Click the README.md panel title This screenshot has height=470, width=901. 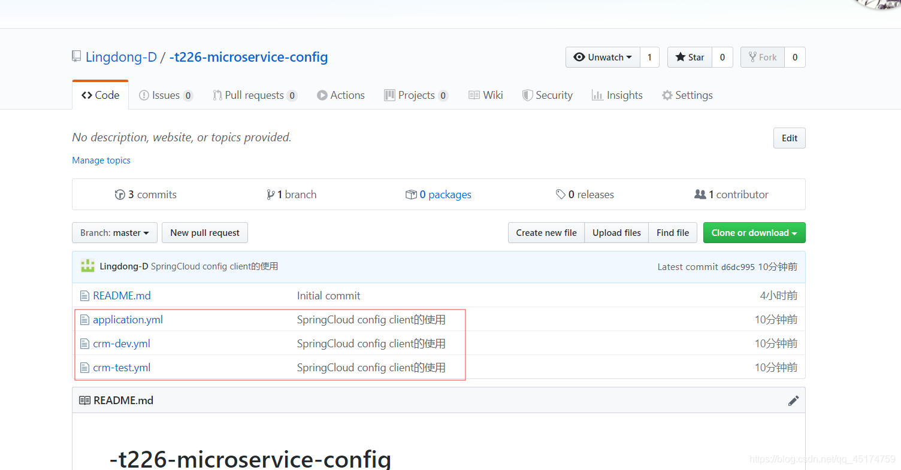(x=123, y=401)
